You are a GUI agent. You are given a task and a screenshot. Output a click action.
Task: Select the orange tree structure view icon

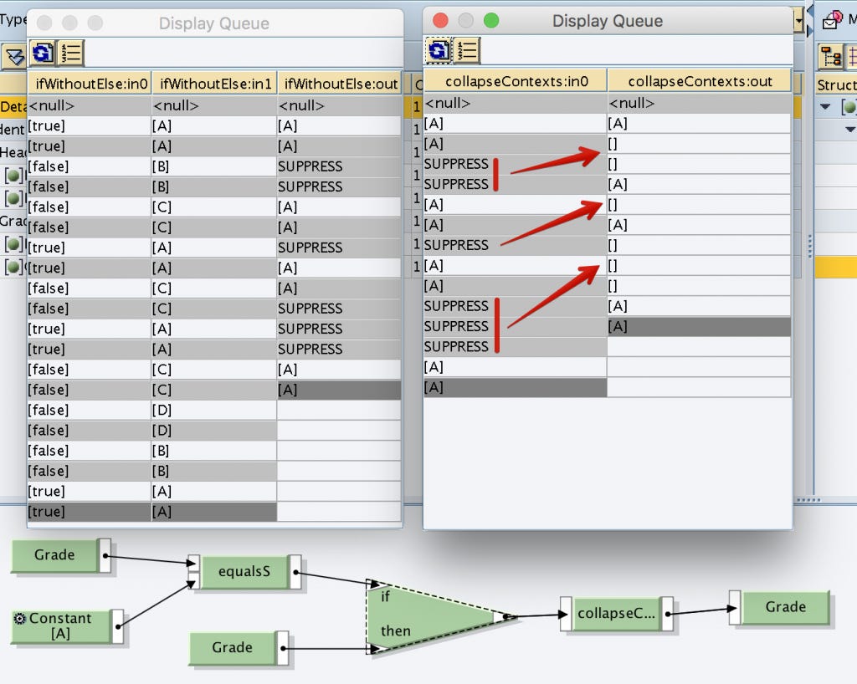tap(830, 56)
